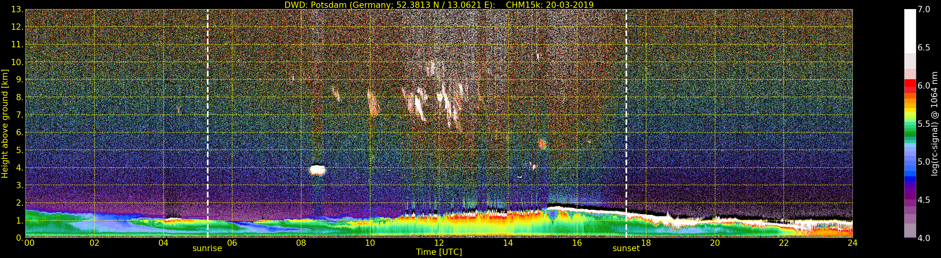
Task: Click the '24' time tick label
Action: [x=853, y=243]
